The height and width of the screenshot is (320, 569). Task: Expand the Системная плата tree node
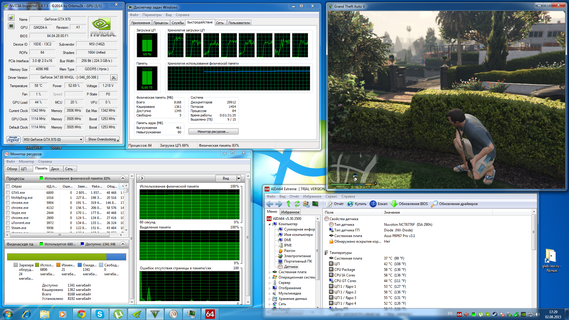[269, 272]
